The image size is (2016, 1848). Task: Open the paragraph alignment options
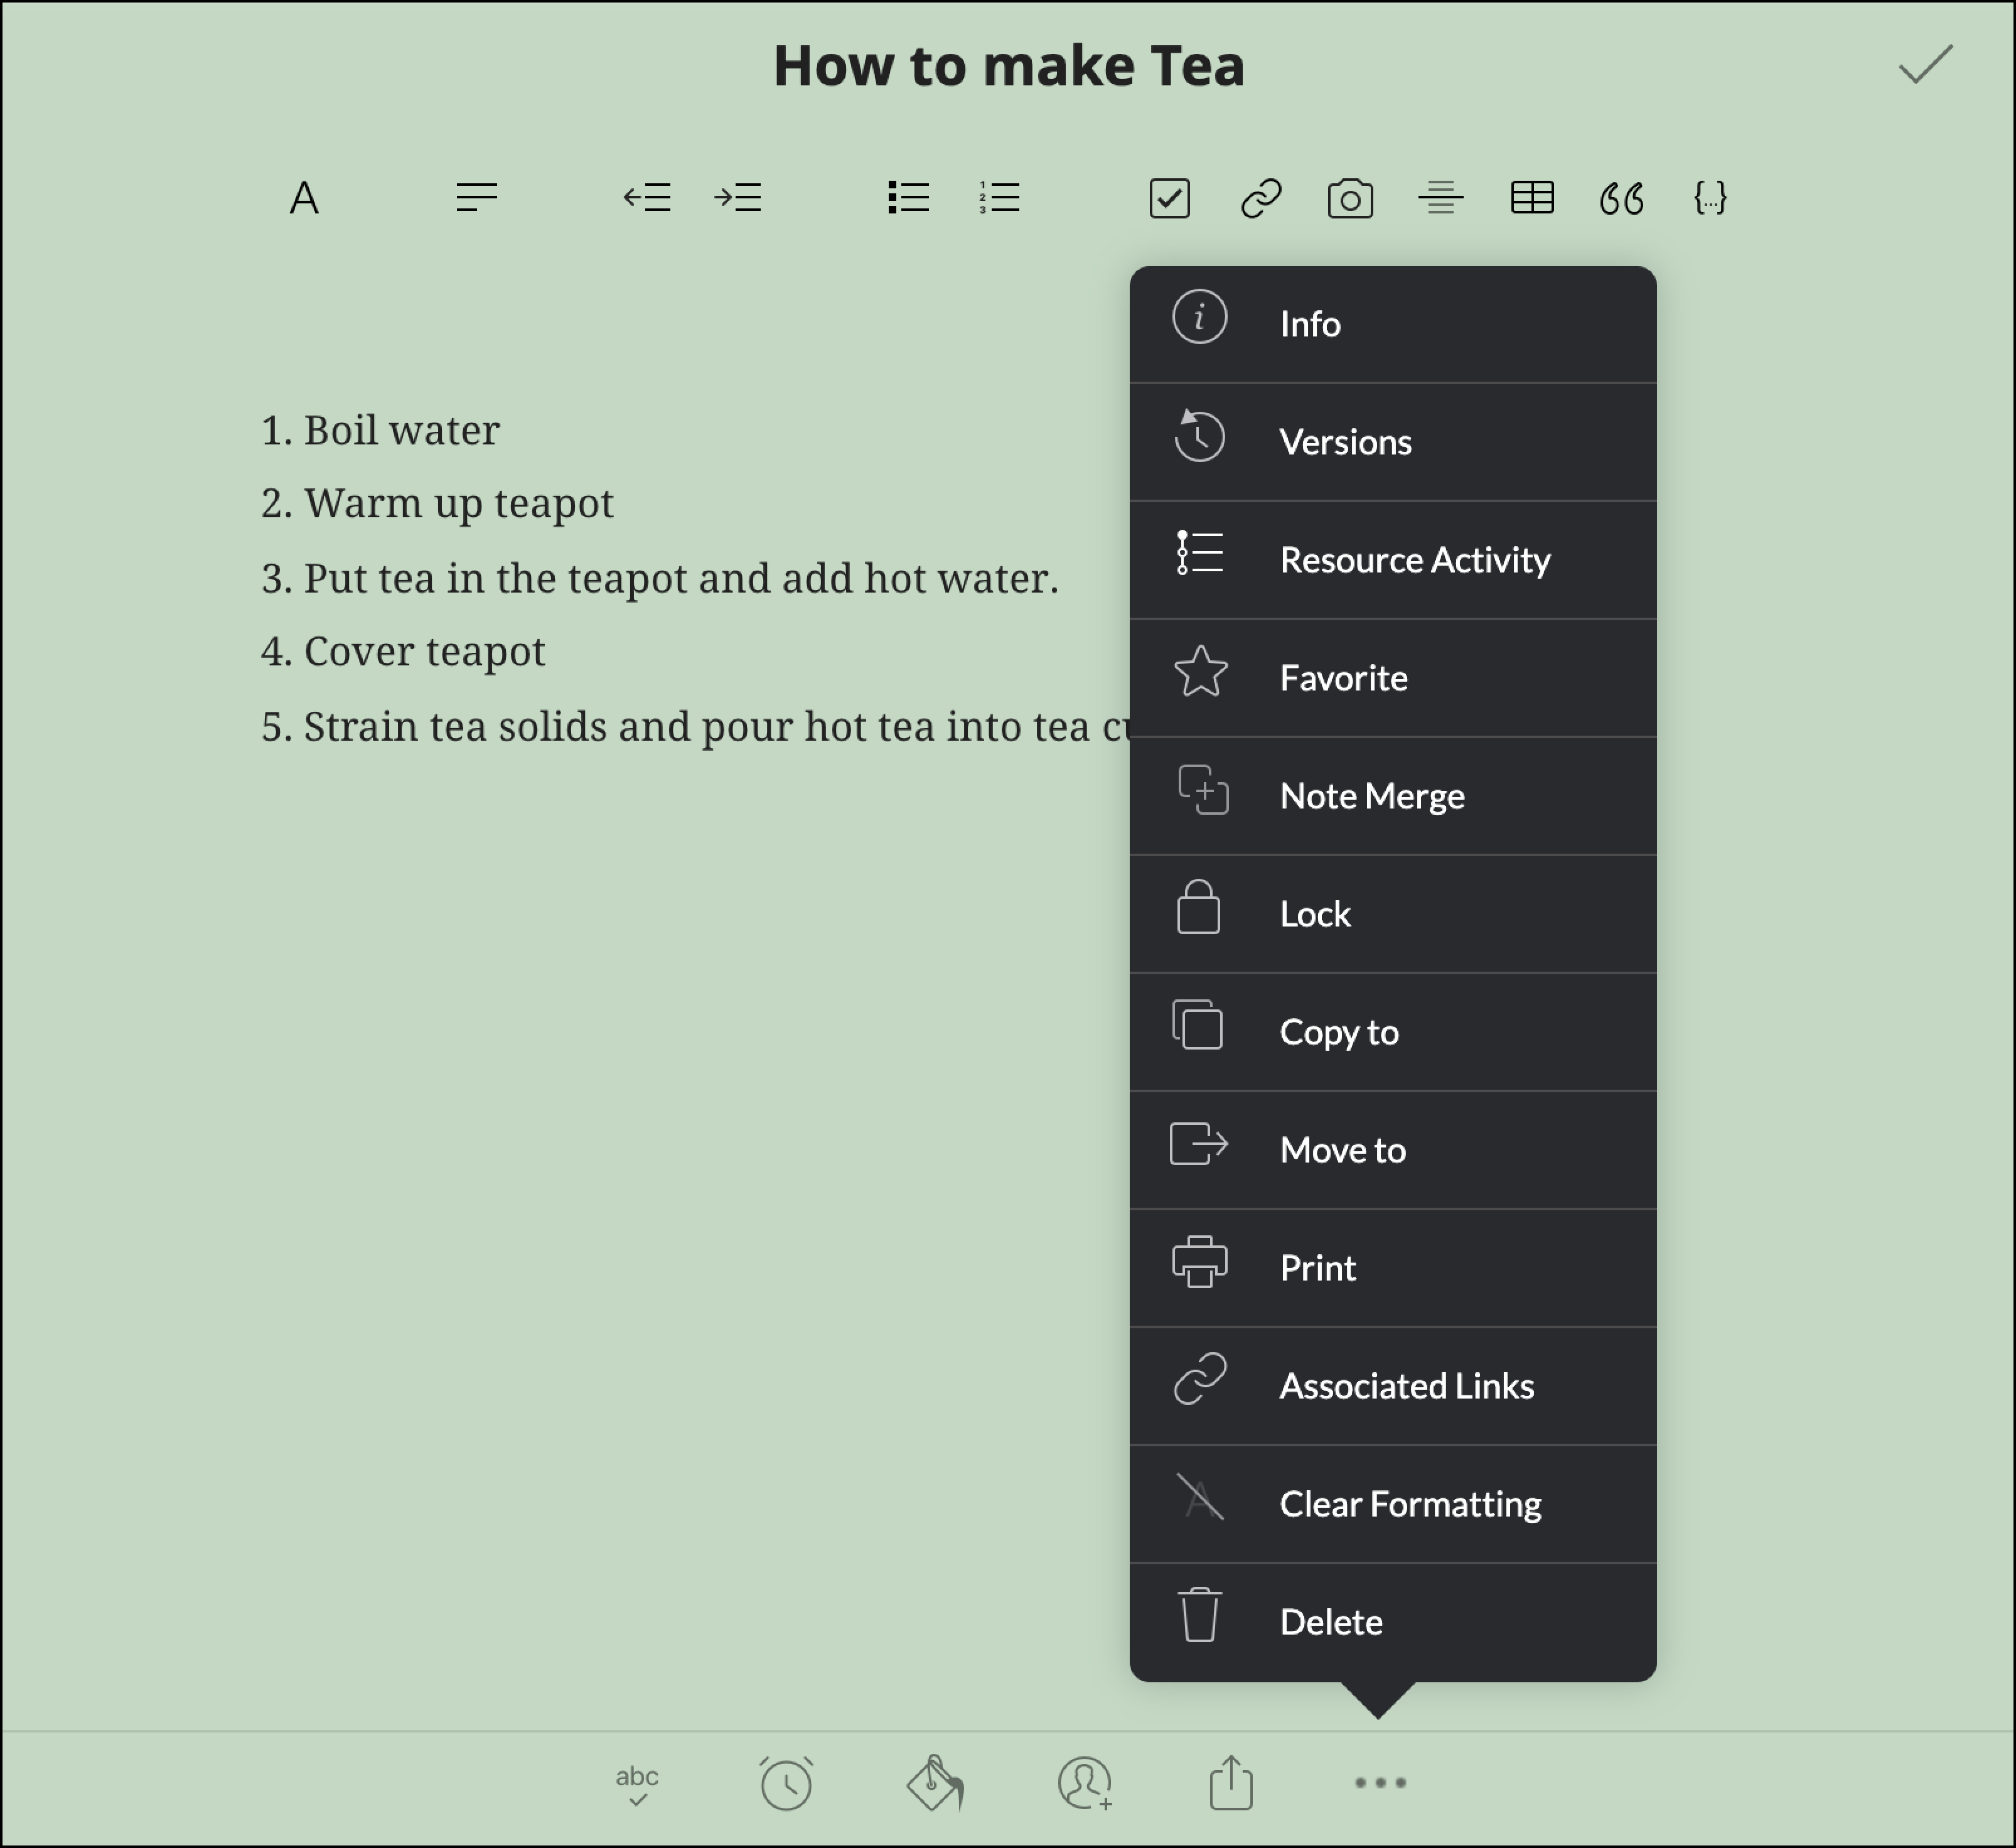click(x=476, y=198)
